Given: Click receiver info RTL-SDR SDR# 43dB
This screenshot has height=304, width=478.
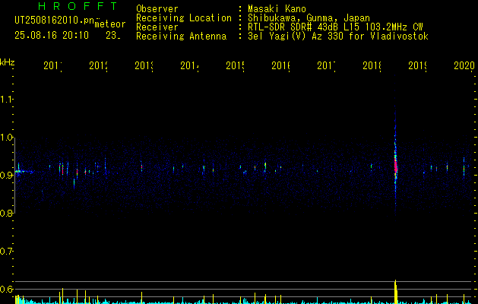Looking at the screenshot, I should click(x=293, y=27).
